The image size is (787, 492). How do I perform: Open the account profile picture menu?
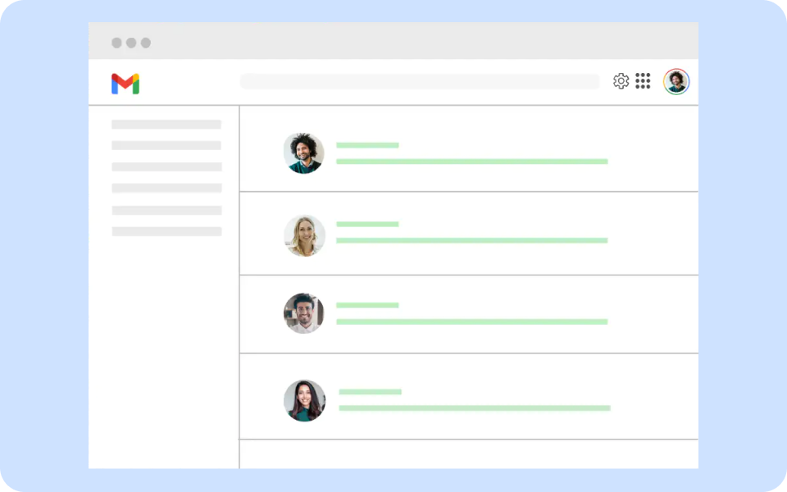point(676,81)
